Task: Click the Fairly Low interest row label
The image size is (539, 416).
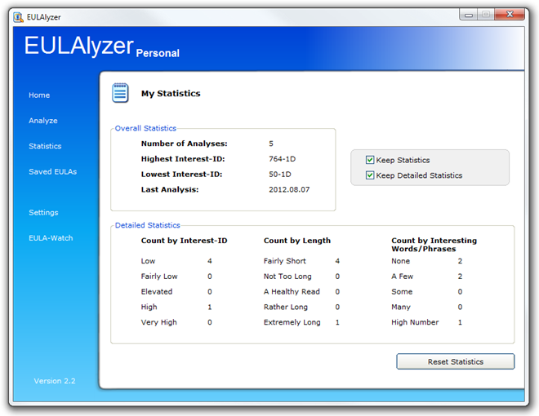Action: click(159, 277)
